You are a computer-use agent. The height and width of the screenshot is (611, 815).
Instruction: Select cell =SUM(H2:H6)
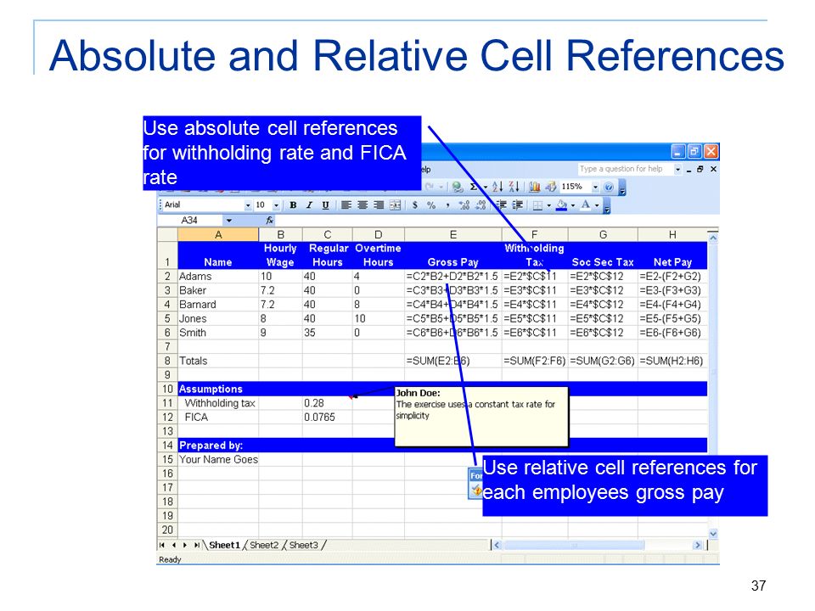(x=672, y=361)
